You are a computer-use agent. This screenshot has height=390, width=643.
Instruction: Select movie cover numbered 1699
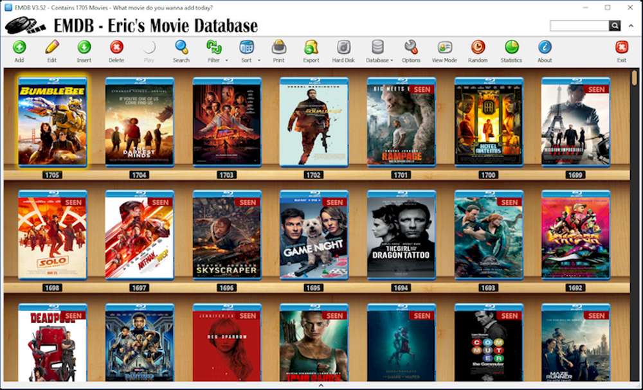pyautogui.click(x=575, y=121)
